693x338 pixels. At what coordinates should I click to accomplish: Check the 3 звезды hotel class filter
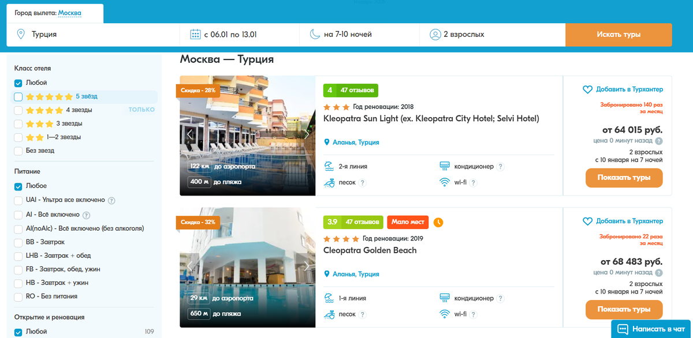click(18, 124)
